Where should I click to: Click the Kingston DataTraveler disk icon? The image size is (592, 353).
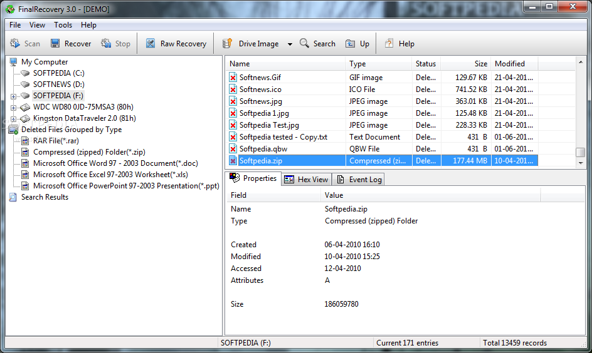25,119
